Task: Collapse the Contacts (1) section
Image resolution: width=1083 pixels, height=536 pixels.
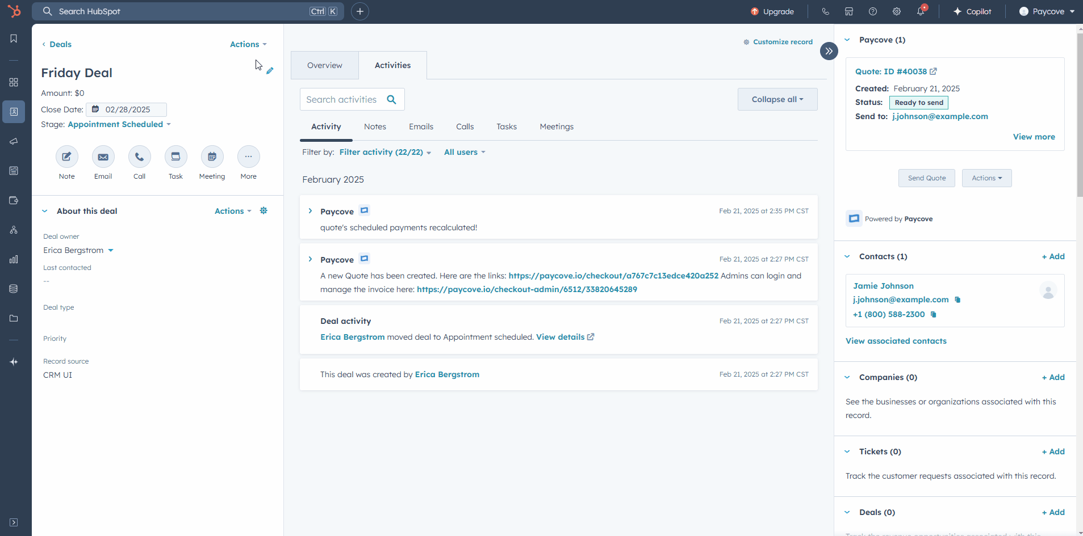Action: coord(847,256)
